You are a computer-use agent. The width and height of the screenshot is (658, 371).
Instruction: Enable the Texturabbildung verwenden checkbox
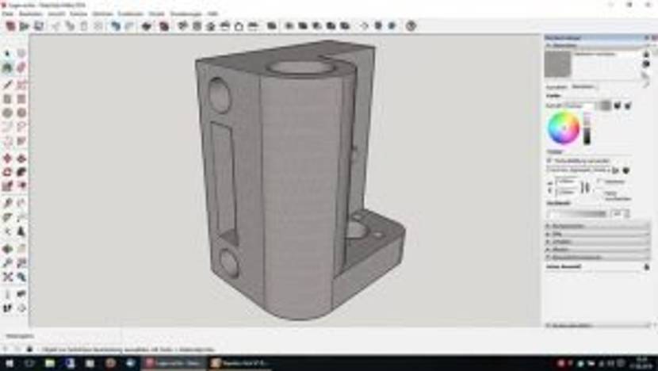549,161
